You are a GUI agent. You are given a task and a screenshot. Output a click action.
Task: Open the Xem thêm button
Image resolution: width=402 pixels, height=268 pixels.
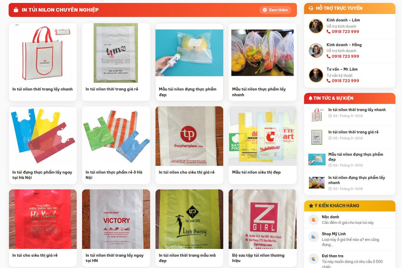pyautogui.click(x=275, y=10)
